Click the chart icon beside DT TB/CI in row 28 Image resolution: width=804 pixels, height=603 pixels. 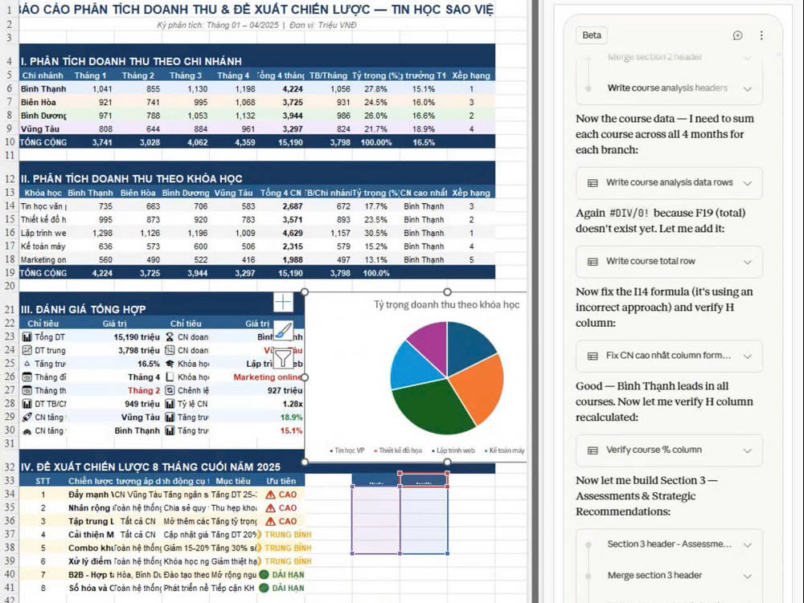[27, 403]
